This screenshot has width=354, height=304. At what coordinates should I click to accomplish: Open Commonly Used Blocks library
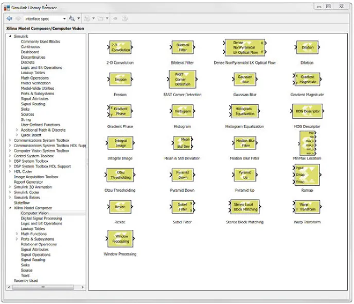(41, 42)
